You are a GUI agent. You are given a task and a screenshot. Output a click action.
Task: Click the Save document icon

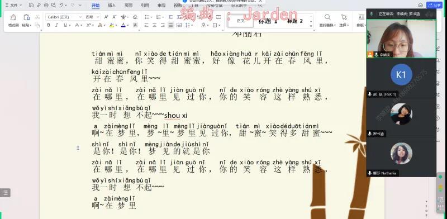click(31, 5)
